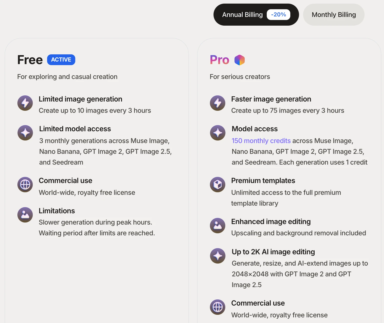Click 'Each generation uses 1 credit' text
The width and height of the screenshot is (384, 323).
tap(323, 162)
